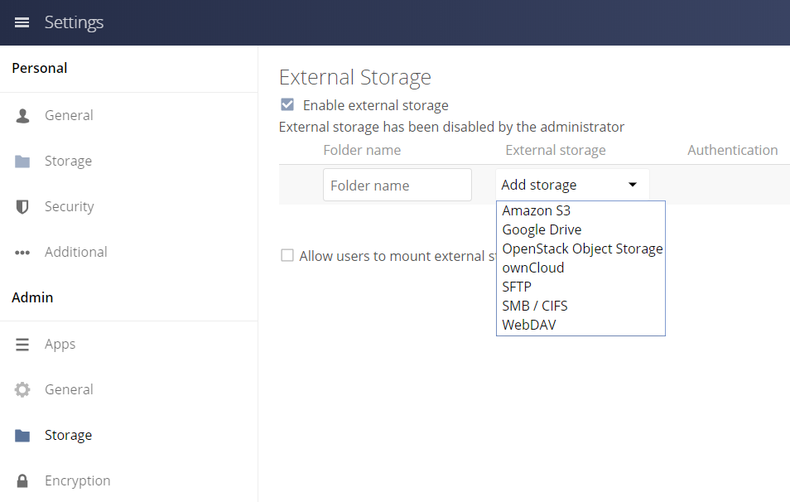Click the gear icon next to admin General

[22, 389]
